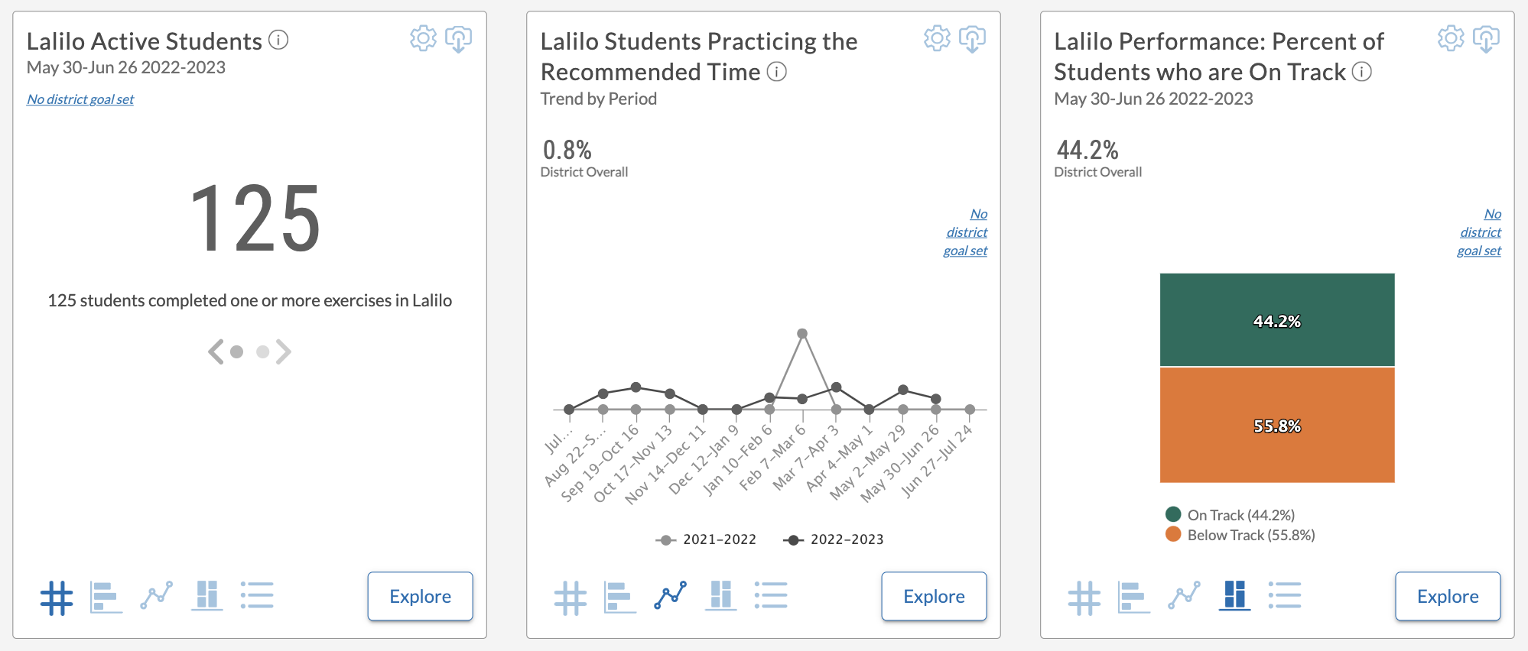Viewport: 1528px width, 651px height.
Task: Switch Performance card to line chart view
Action: (1184, 596)
